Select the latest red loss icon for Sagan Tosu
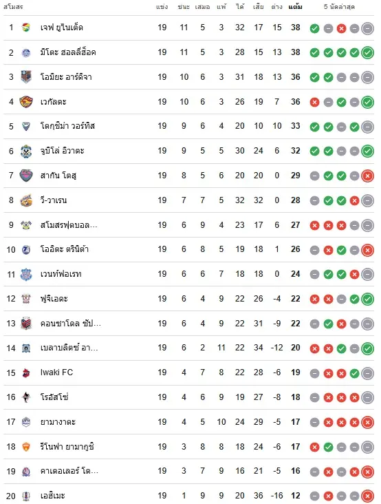 click(367, 176)
